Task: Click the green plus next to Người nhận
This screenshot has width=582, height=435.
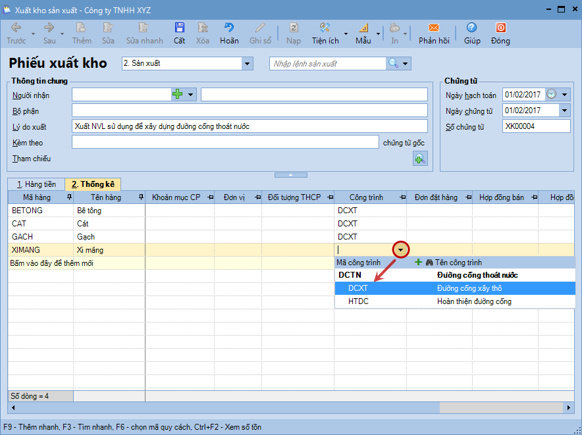Action: click(x=177, y=95)
